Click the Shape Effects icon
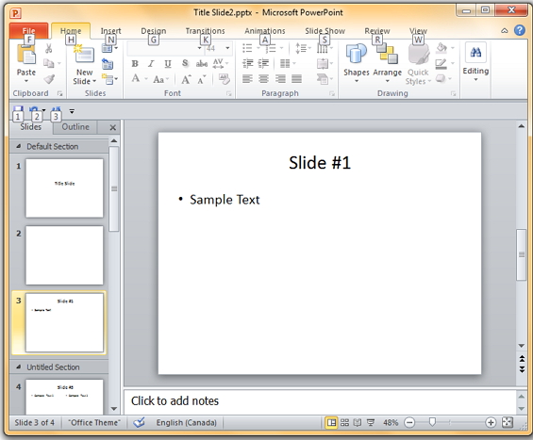 click(x=441, y=79)
